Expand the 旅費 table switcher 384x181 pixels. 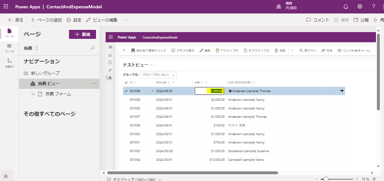tap(31, 48)
